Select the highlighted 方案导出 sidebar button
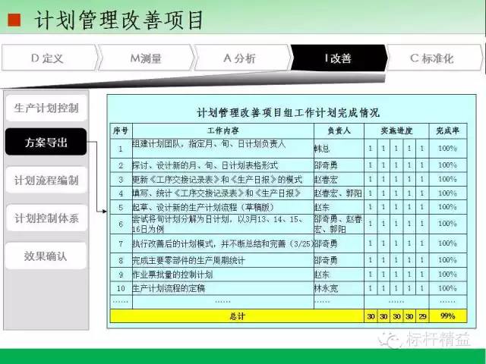 tap(46, 143)
